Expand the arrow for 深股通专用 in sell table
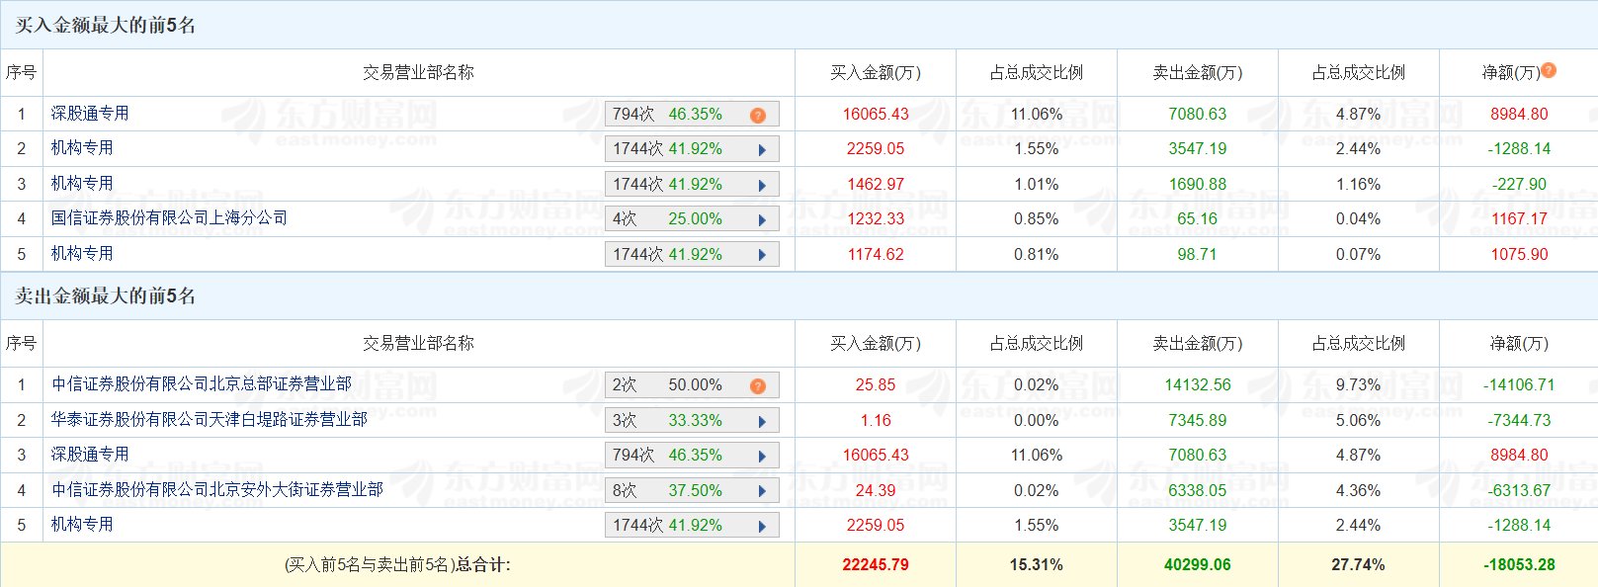 tap(762, 457)
